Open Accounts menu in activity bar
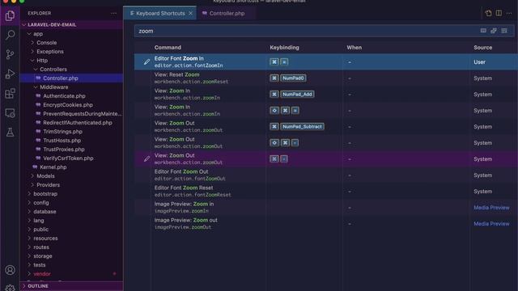518x291 pixels. click(10, 270)
